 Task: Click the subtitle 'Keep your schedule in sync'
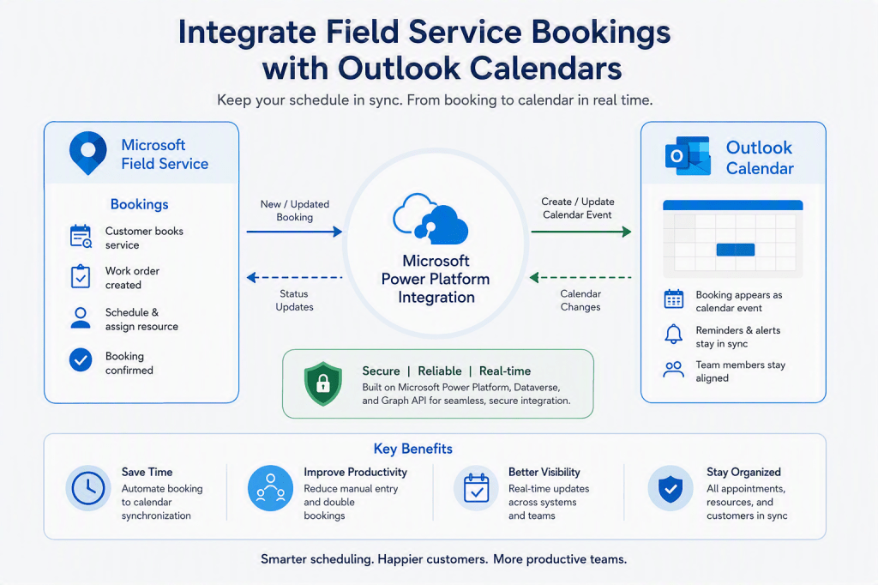pyautogui.click(x=310, y=100)
